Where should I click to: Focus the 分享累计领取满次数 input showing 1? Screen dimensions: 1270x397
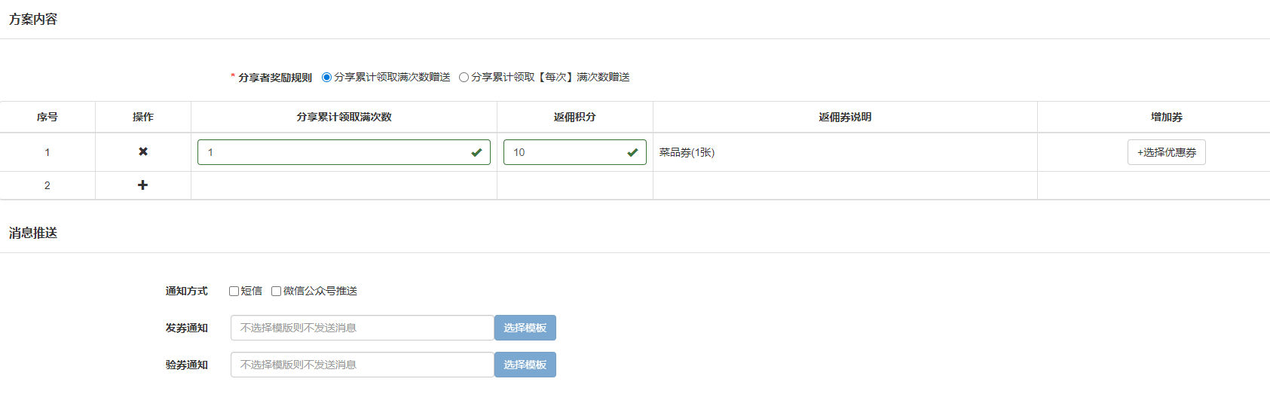[332, 152]
